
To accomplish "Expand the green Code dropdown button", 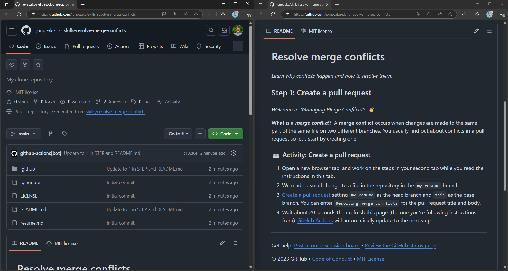I will 226,134.
